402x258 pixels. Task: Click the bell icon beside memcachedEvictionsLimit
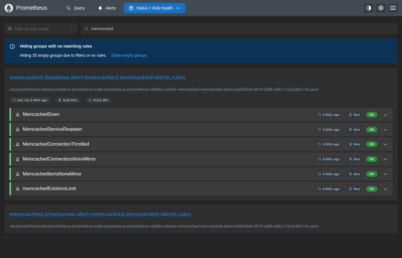[x=18, y=189]
